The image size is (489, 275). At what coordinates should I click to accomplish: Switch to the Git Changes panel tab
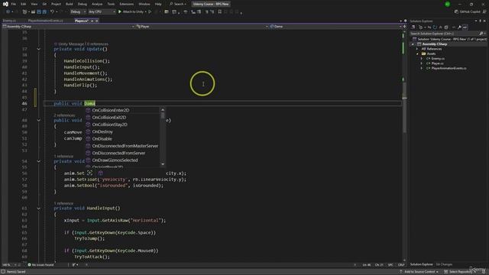444,264
